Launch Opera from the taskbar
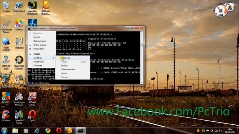This screenshot has width=239, height=134. (59, 131)
